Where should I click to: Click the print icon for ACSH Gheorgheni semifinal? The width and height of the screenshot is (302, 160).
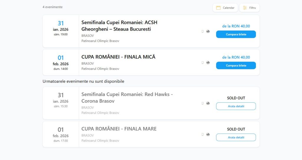(208, 31)
